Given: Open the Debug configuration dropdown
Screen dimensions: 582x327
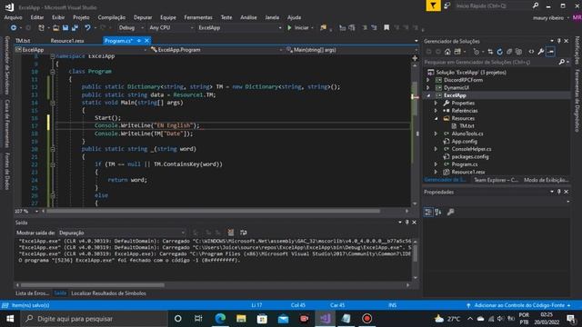Looking at the screenshot, I should point(131,28).
